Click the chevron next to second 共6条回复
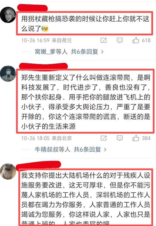Image resolution: width=156 pixels, height=226 pixels. (x=105, y=150)
